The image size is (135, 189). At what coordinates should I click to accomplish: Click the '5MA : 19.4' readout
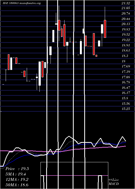click(16, 174)
